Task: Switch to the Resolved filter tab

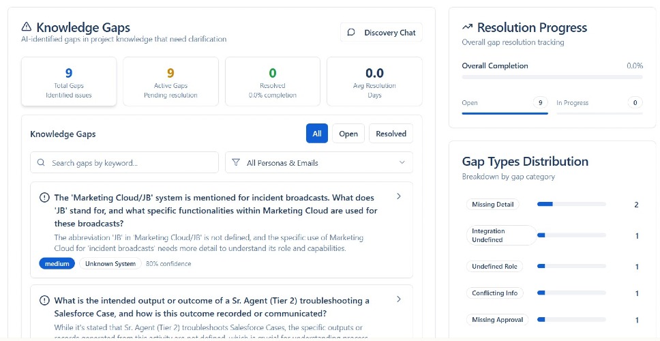Action: coord(391,134)
